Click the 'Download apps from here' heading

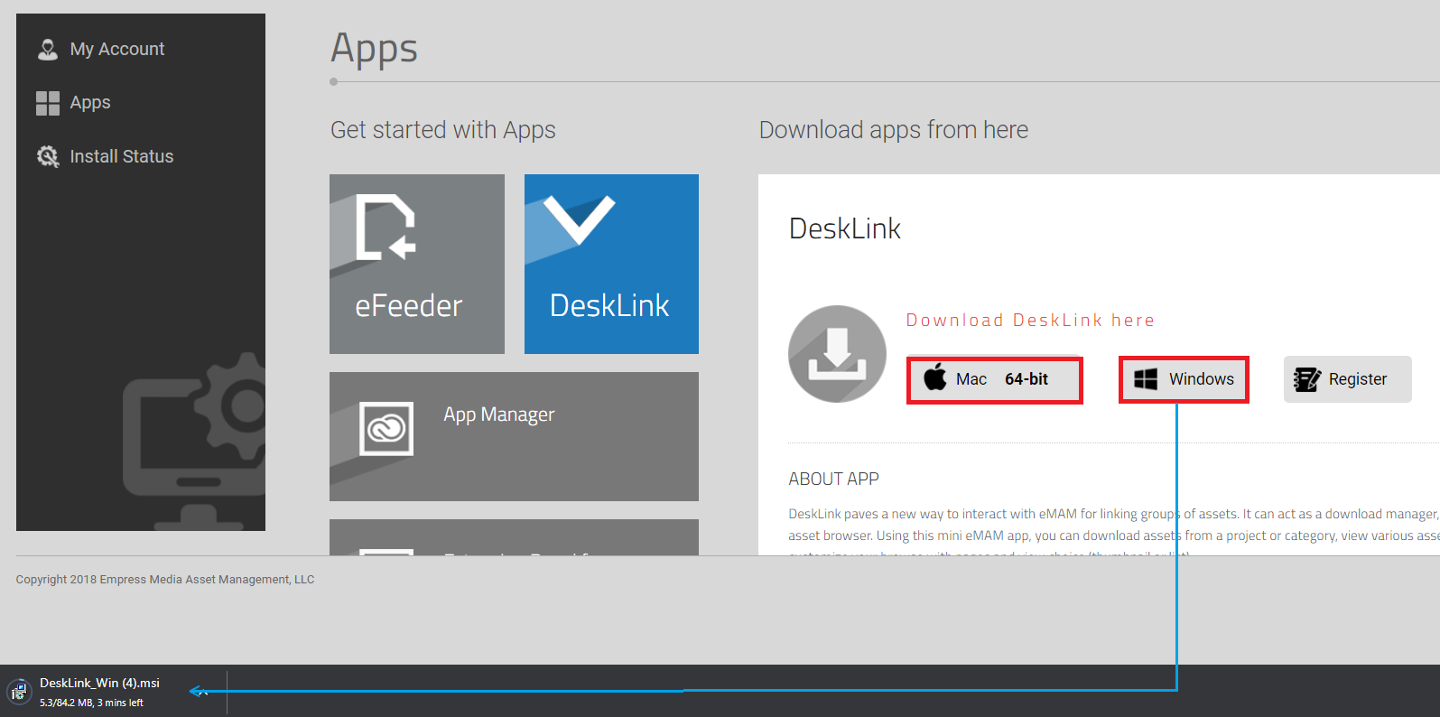click(x=893, y=130)
